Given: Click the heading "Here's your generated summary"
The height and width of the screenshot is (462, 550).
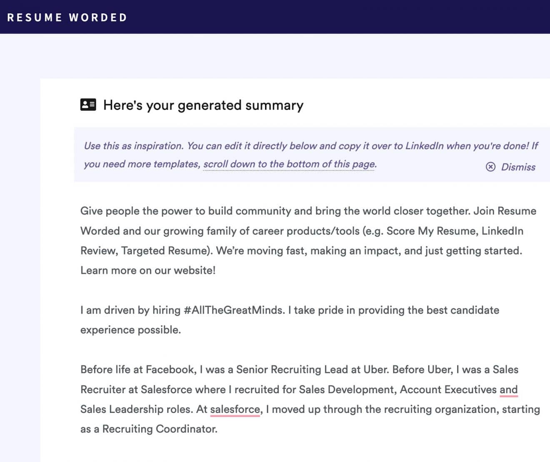Looking at the screenshot, I should 203,105.
